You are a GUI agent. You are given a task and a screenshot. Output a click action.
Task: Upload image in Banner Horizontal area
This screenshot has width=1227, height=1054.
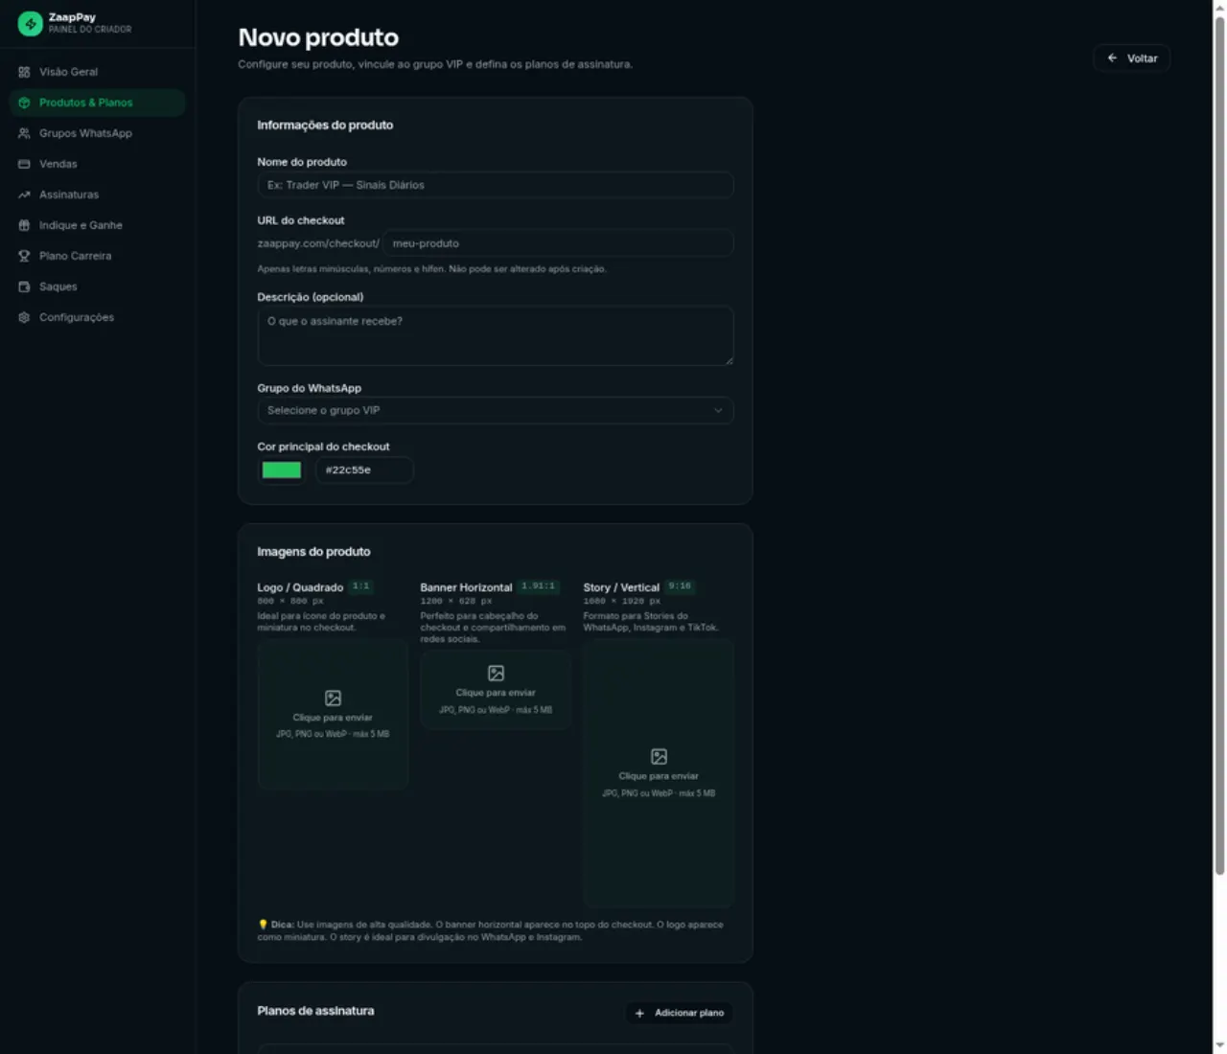tap(496, 690)
